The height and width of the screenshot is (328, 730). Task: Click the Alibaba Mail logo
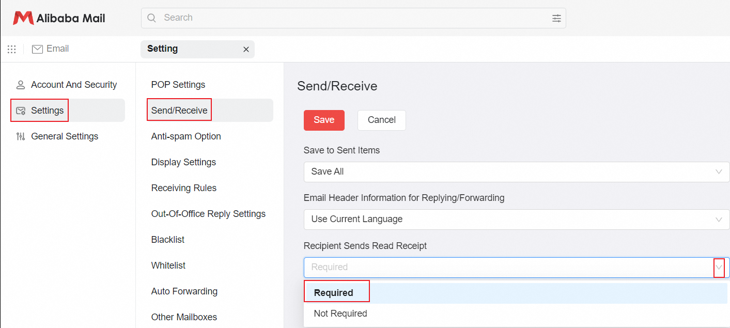[59, 18]
